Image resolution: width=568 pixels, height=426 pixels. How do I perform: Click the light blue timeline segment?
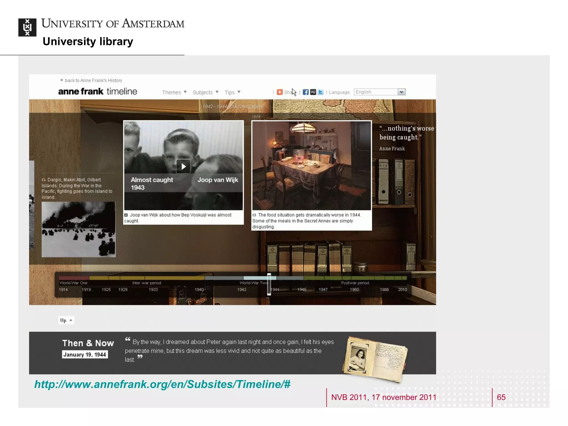pyautogui.click(x=260, y=278)
